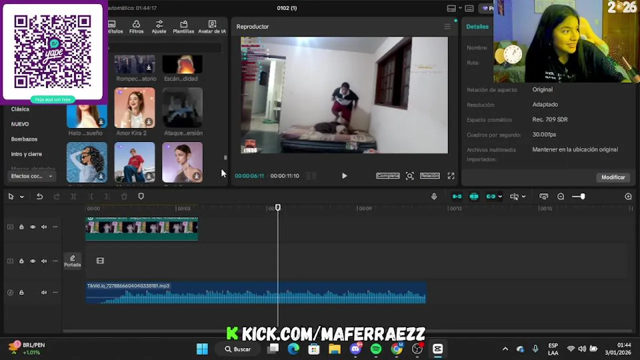Click the Portada cover button

72,261
